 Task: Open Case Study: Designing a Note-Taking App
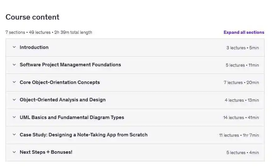click(x=83, y=135)
